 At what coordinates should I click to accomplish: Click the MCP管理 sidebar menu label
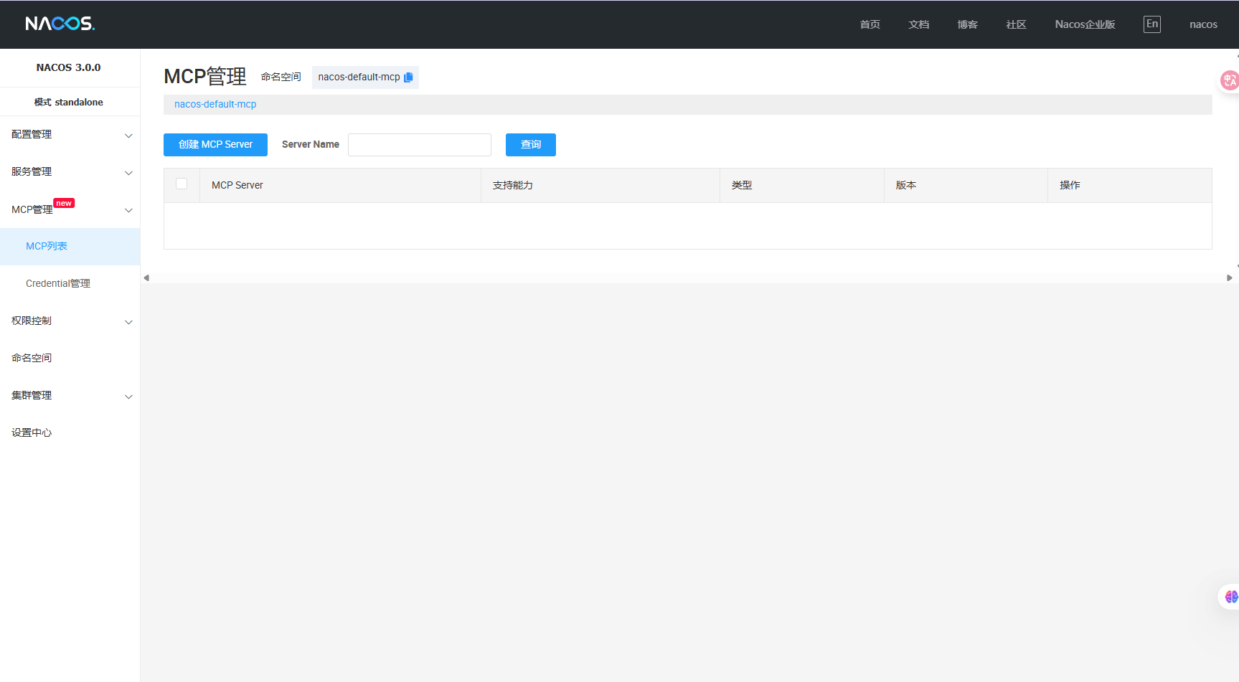tap(32, 209)
